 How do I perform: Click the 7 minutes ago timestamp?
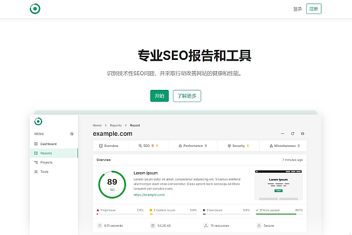(x=292, y=160)
